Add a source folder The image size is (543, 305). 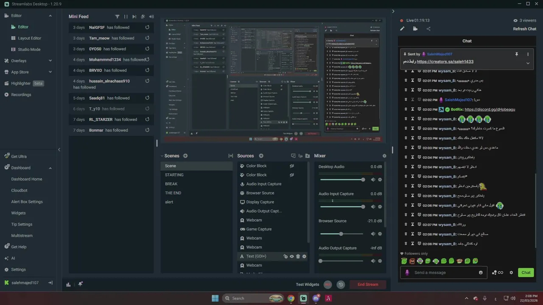click(x=308, y=156)
